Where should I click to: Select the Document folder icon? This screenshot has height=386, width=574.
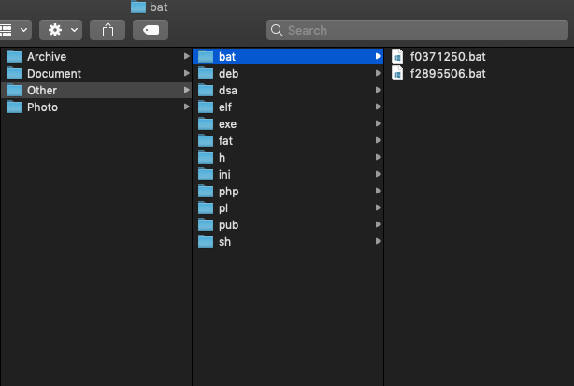click(14, 73)
